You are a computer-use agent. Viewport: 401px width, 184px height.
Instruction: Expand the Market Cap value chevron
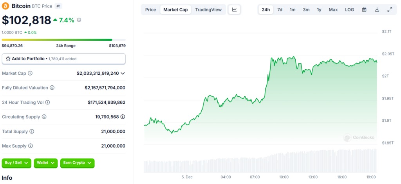tap(123, 73)
